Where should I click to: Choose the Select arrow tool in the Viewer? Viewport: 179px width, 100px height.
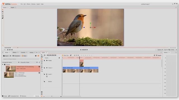pos(3,10)
